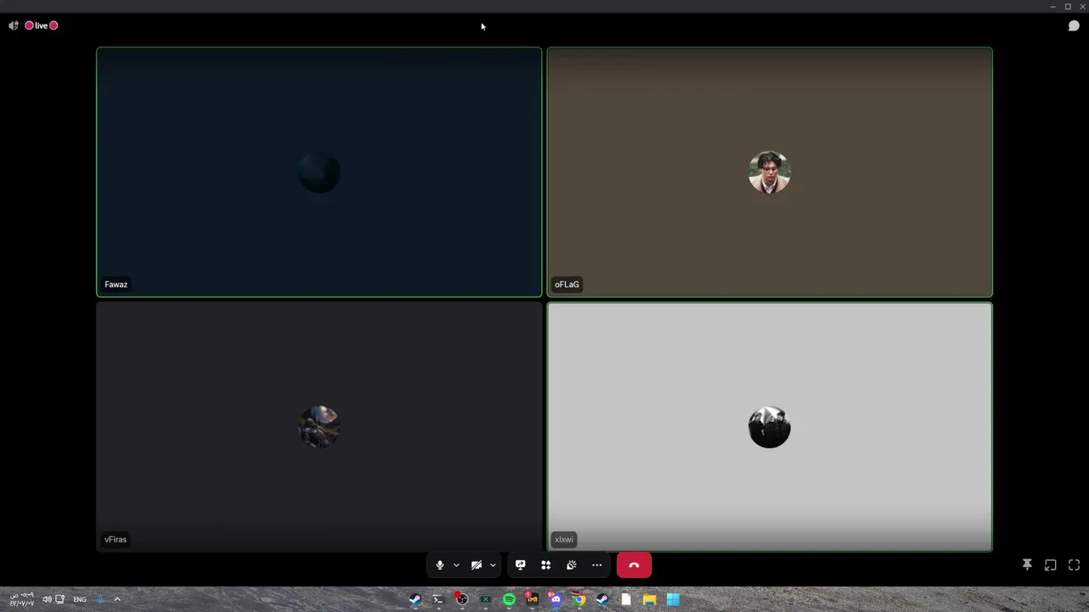Viewport: 1089px width, 612px height.
Task: Click the blue microphone tray icon
Action: [100, 599]
